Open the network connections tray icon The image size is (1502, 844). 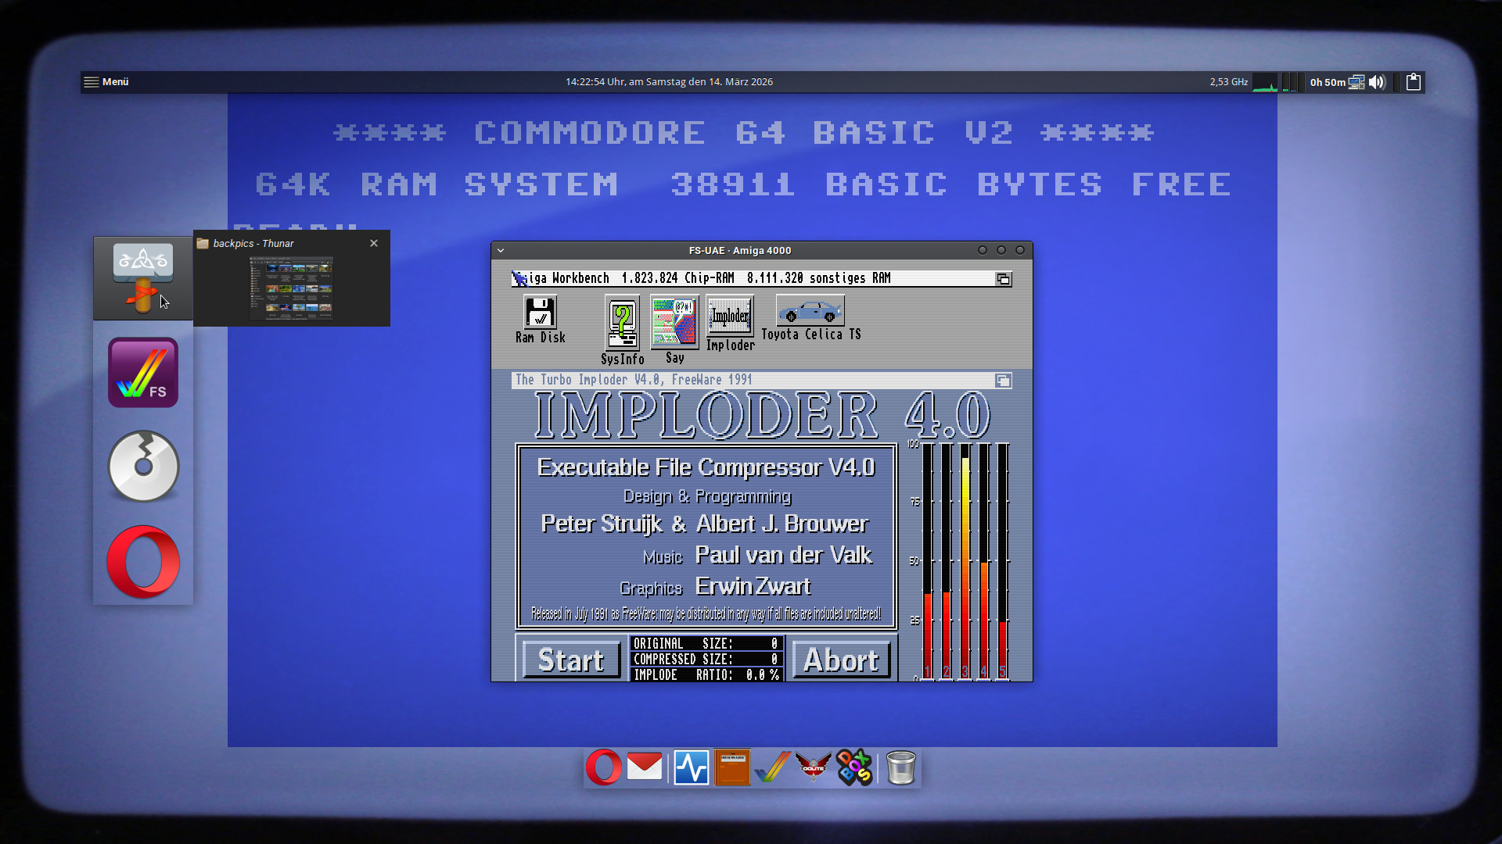click(1356, 82)
